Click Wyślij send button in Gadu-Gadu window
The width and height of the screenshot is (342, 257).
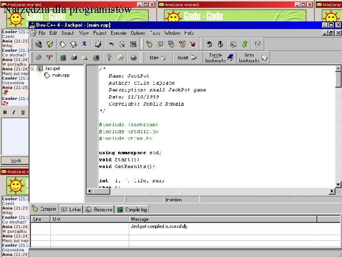coord(15,161)
